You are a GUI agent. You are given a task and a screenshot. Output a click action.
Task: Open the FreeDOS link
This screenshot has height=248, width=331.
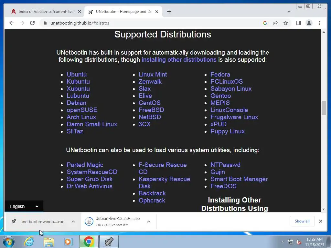point(223,186)
